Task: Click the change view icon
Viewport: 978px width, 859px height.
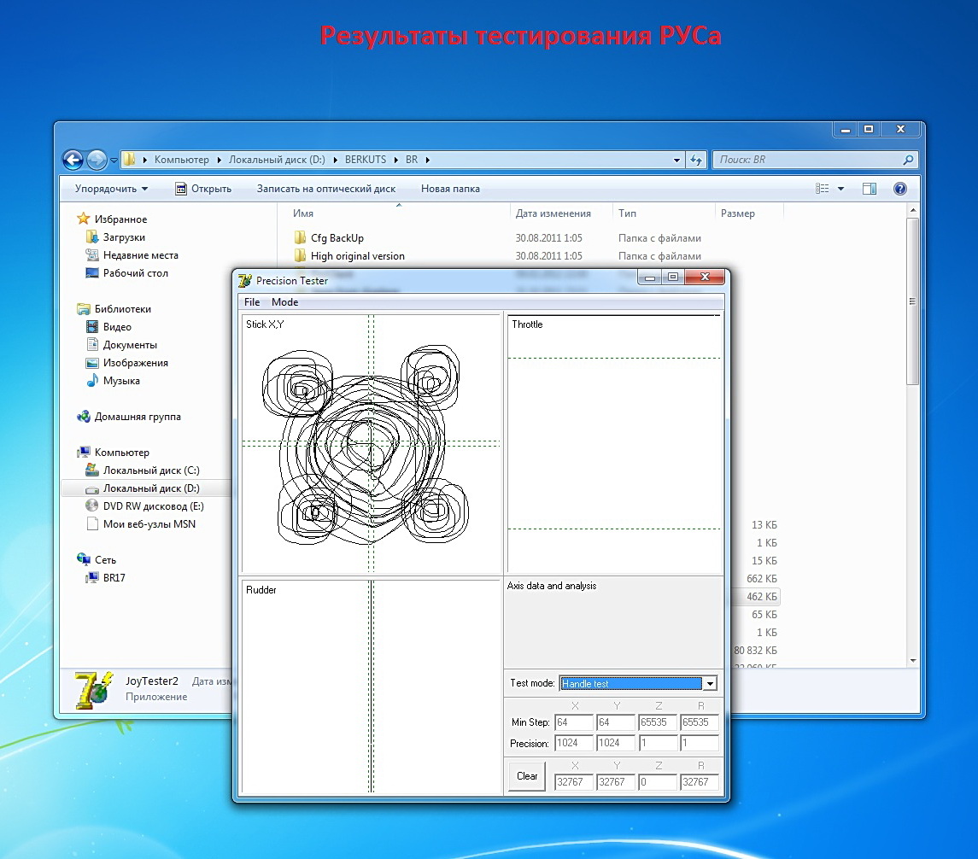Action: tap(823, 189)
